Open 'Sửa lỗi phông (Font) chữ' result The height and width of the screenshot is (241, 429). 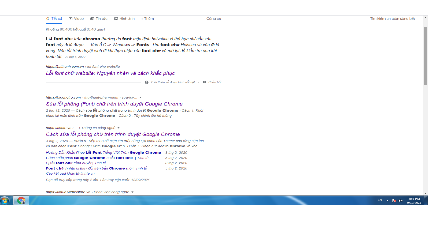114,104
